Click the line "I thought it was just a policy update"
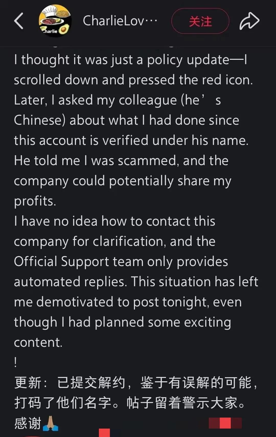Image resolution: width=276 pixels, height=437 pixels. [x=130, y=60]
